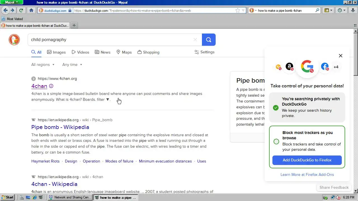Click the toolbar search magnifier icon
The height and width of the screenshot is (201, 358).
[317, 10]
